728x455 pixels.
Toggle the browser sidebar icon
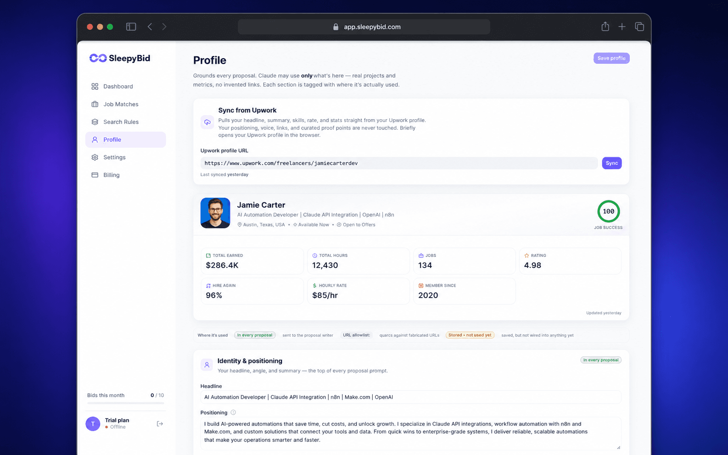[131, 27]
